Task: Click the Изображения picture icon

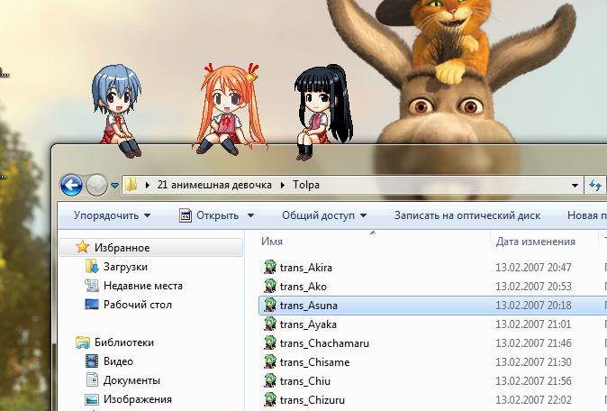Action: (92, 399)
